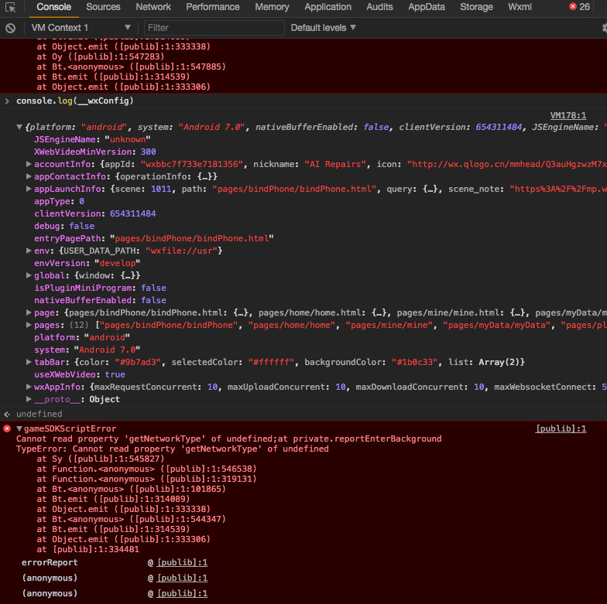Open the Storage tab
The width and height of the screenshot is (607, 604).
(x=477, y=7)
